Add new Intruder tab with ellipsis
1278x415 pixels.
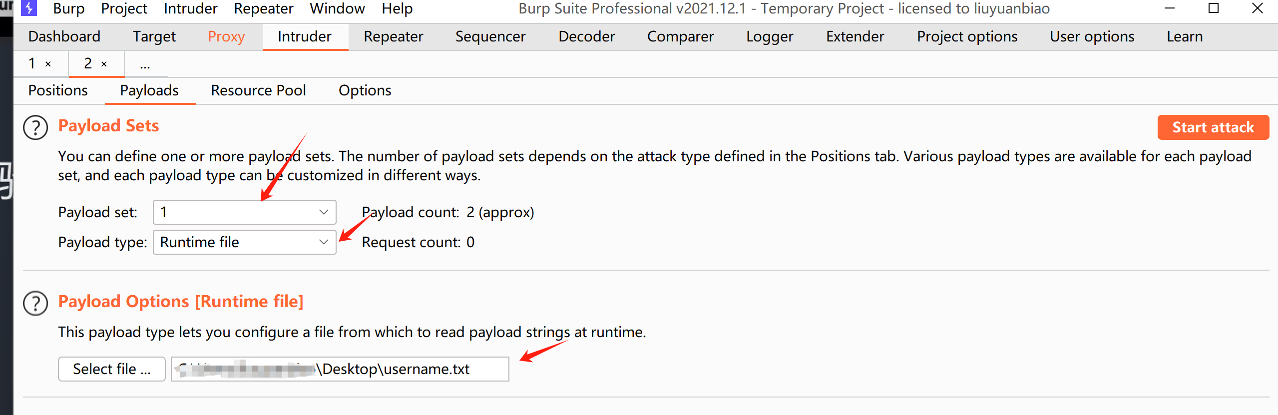pos(145,64)
